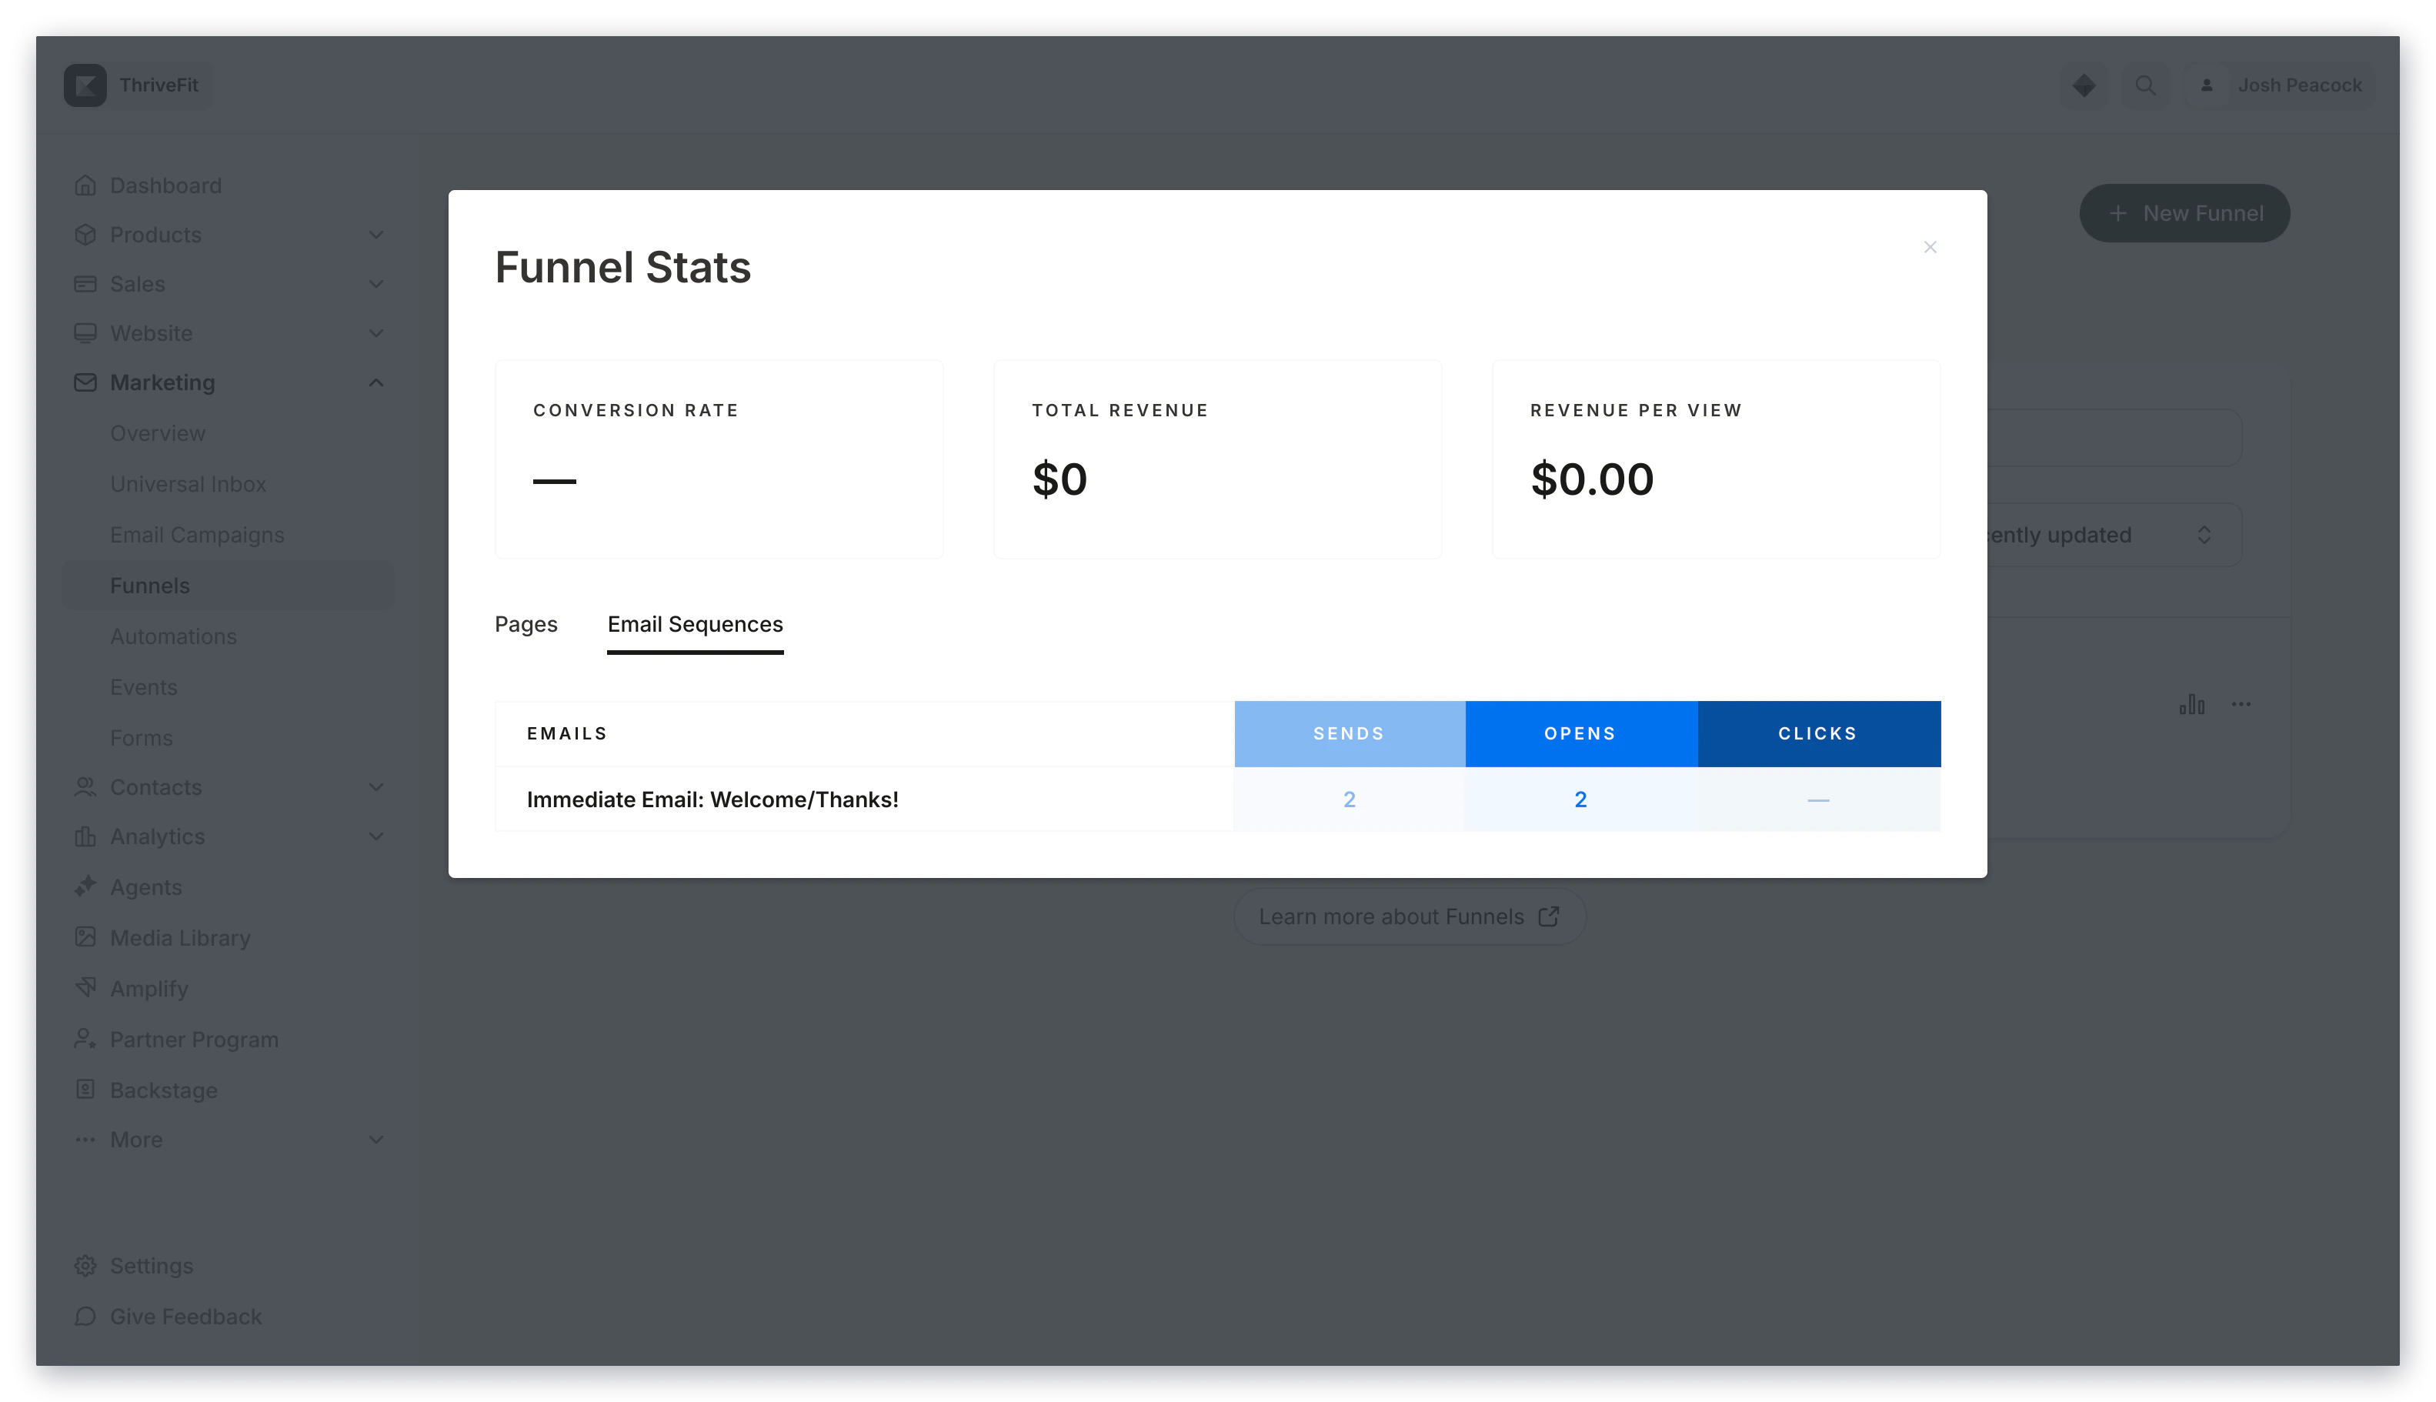The height and width of the screenshot is (1402, 2436).
Task: Select Funnels in sidebar
Action: pos(227,586)
